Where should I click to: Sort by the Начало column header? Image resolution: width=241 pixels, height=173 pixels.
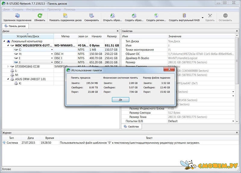(96, 36)
